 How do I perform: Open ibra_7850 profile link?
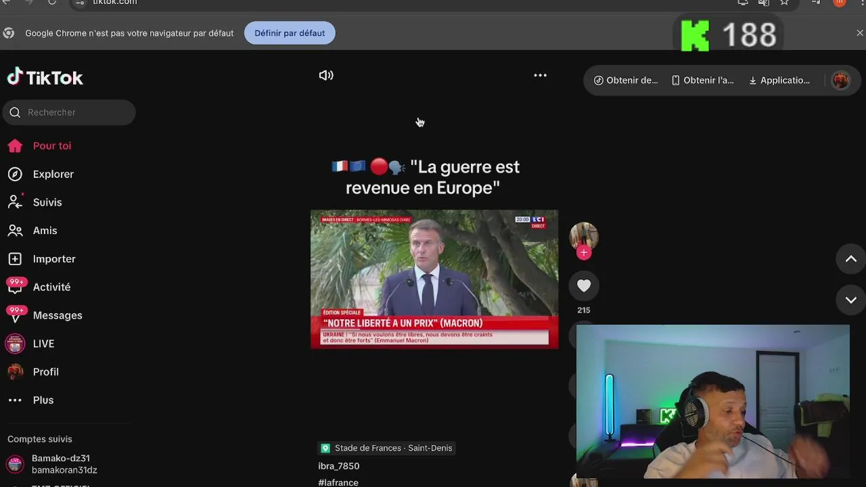[x=339, y=466]
